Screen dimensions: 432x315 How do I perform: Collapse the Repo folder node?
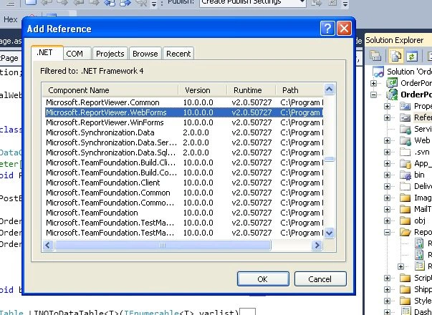point(387,233)
